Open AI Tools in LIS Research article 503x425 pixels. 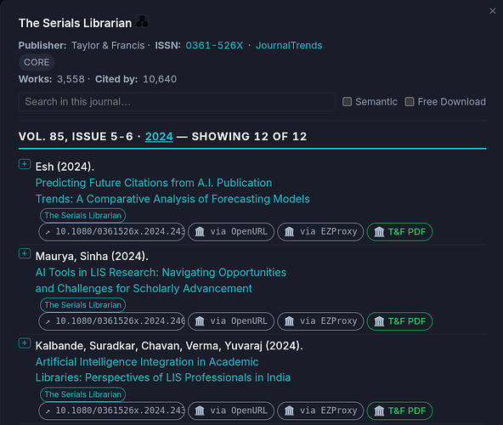pyautogui.click(x=161, y=280)
